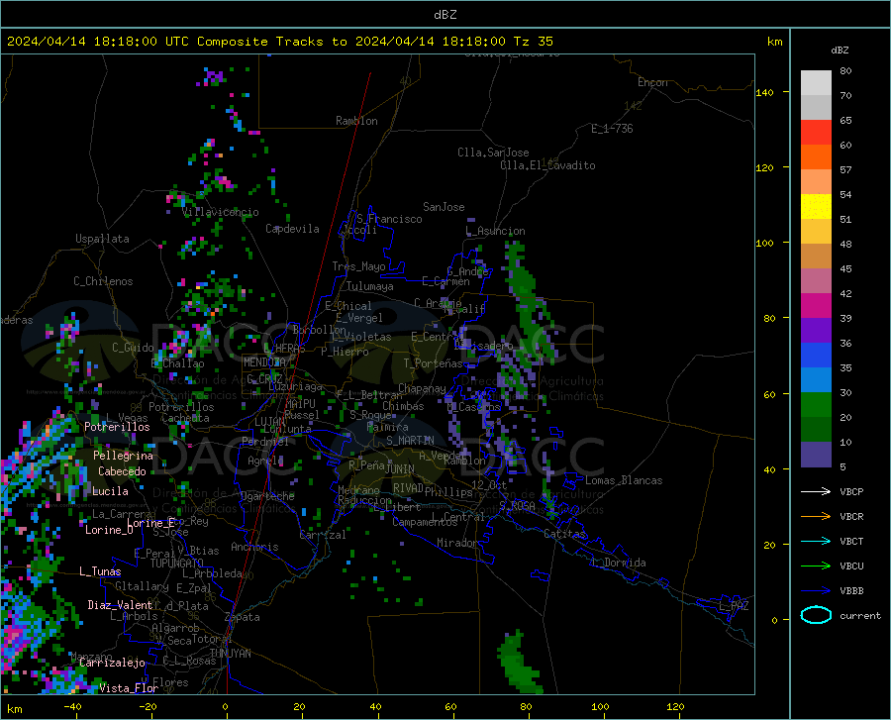Pick the slate purple 10–5 dBZ swatch
Screen dimensions: 891x720
coord(816,455)
